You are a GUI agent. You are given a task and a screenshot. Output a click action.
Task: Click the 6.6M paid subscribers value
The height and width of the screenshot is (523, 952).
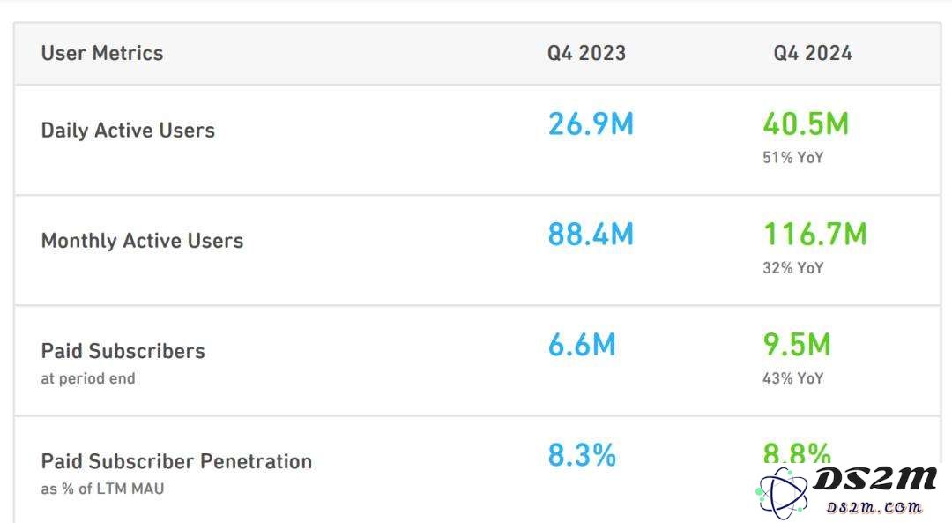coord(581,345)
